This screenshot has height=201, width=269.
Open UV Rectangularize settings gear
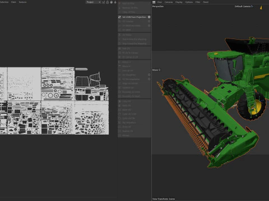(149, 79)
